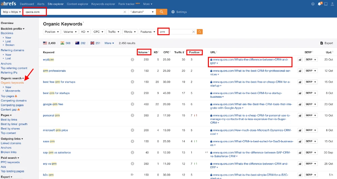Open the Position filter dropdown
This screenshot has width=337, height=179.
point(52,32)
